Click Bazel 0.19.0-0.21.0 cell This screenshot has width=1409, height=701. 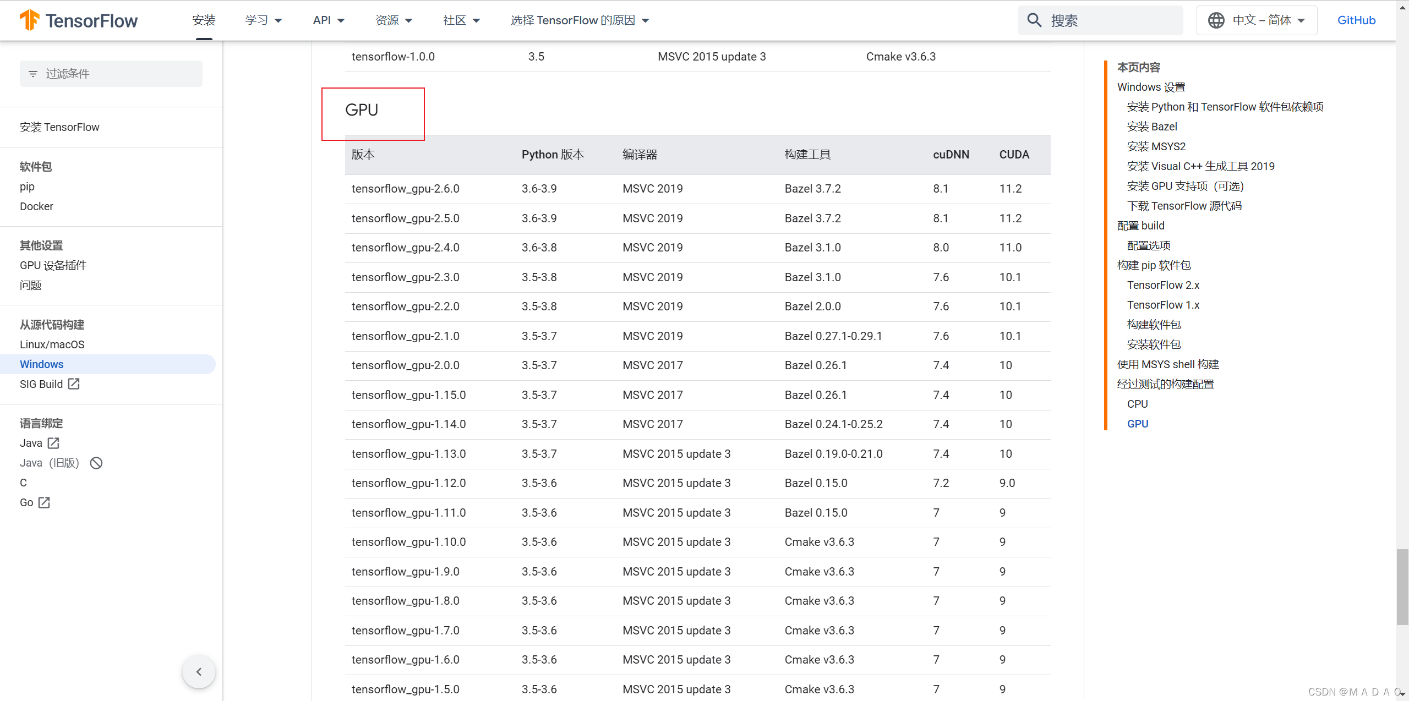tap(833, 454)
